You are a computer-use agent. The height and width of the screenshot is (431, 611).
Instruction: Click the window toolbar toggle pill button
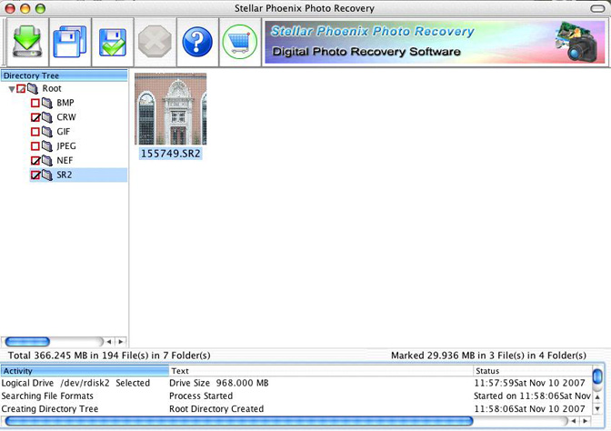(x=597, y=8)
